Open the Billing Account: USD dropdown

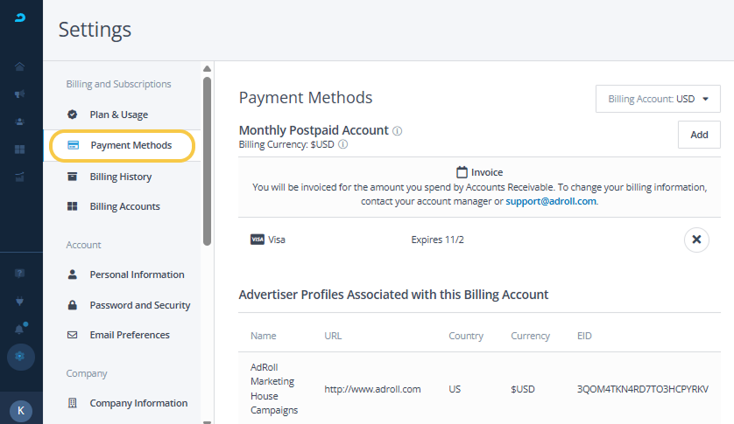(658, 99)
